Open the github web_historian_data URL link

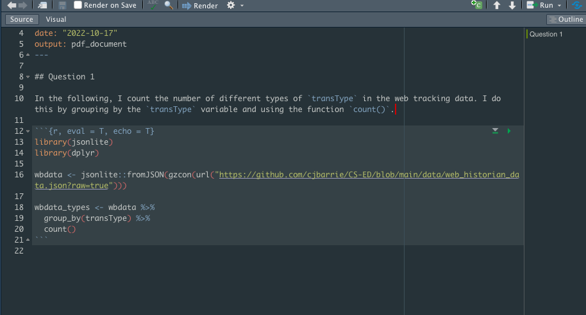369,175
